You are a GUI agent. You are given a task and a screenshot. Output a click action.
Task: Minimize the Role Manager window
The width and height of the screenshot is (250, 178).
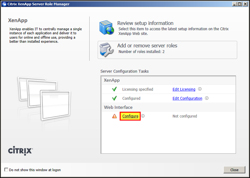[234, 4]
